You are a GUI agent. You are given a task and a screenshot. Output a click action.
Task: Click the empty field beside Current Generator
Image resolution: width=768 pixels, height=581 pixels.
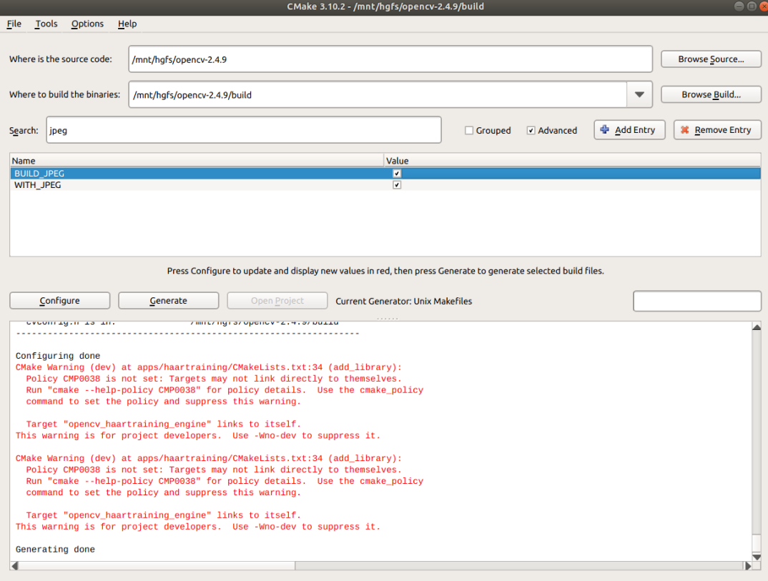click(697, 301)
